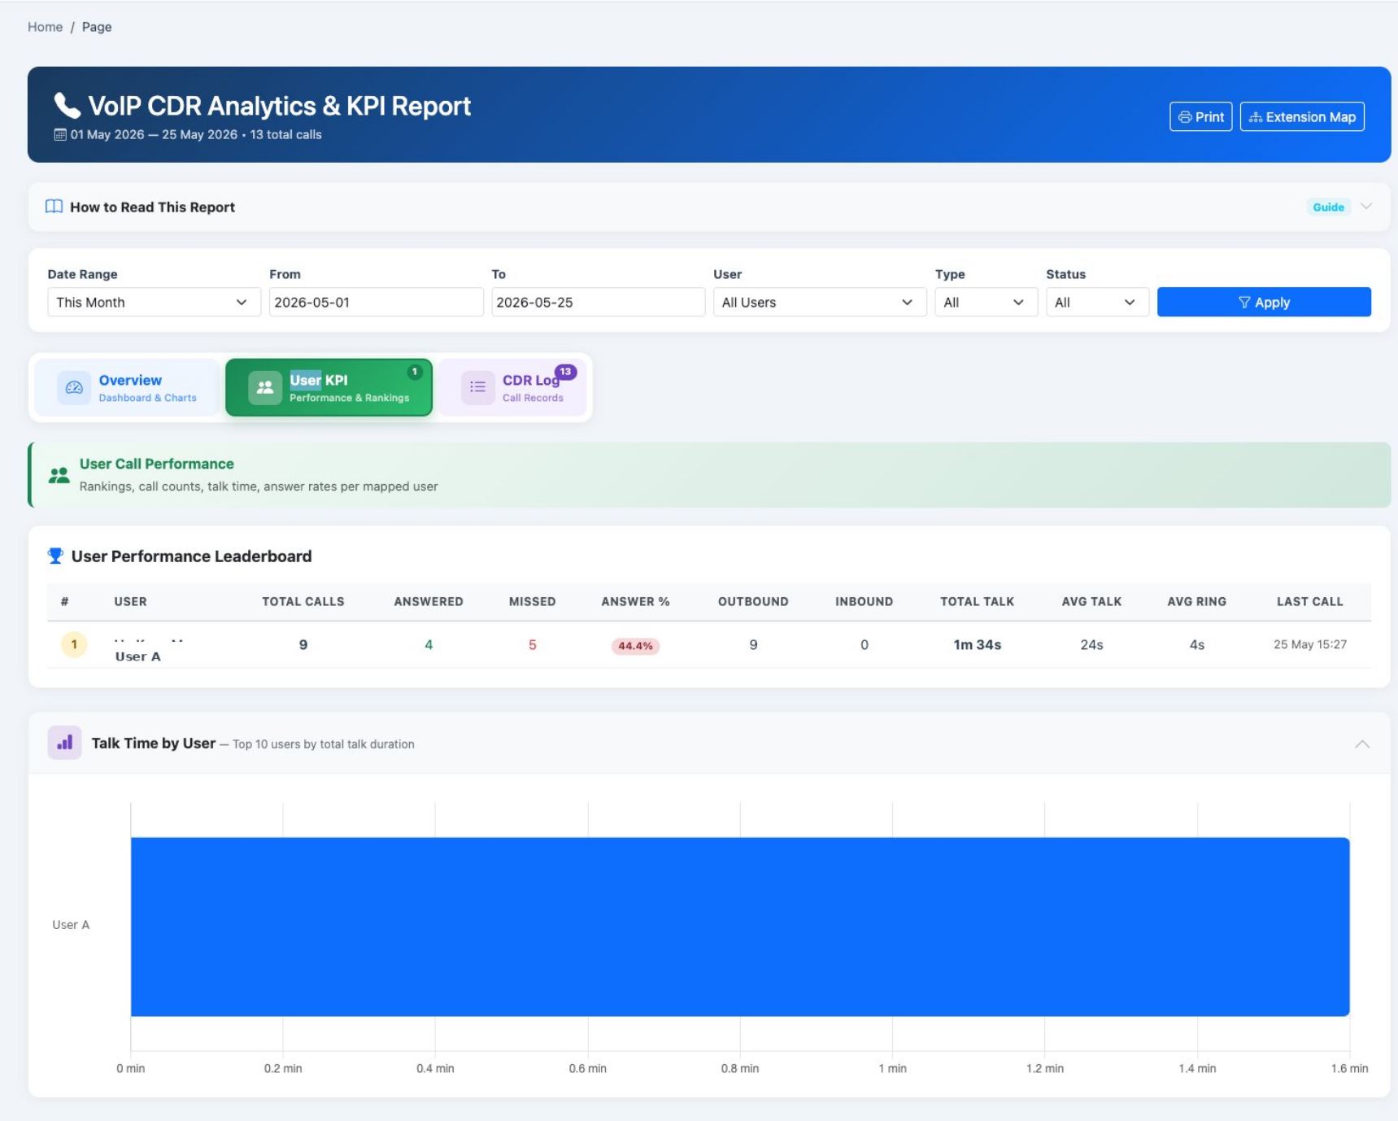This screenshot has width=1398, height=1121.
Task: Open the Date Range dropdown
Action: (154, 302)
